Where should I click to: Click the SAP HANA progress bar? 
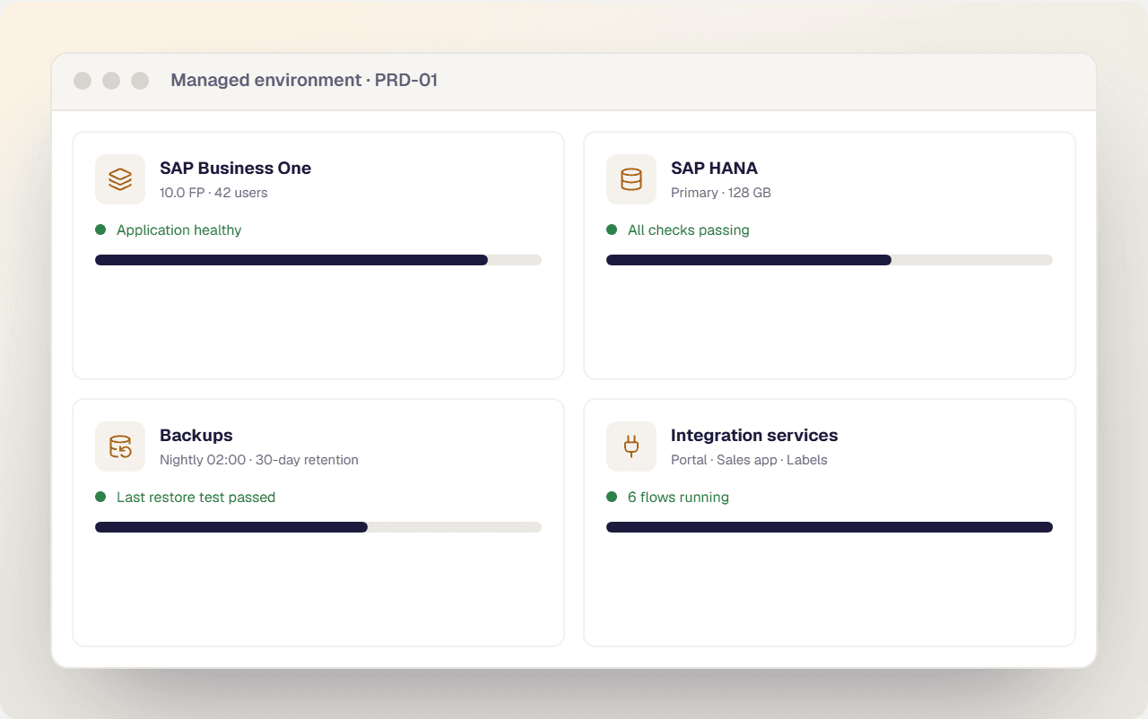(830, 260)
